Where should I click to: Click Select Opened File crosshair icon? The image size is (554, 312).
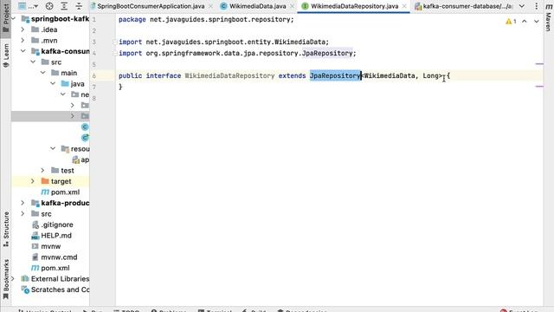point(49,6)
